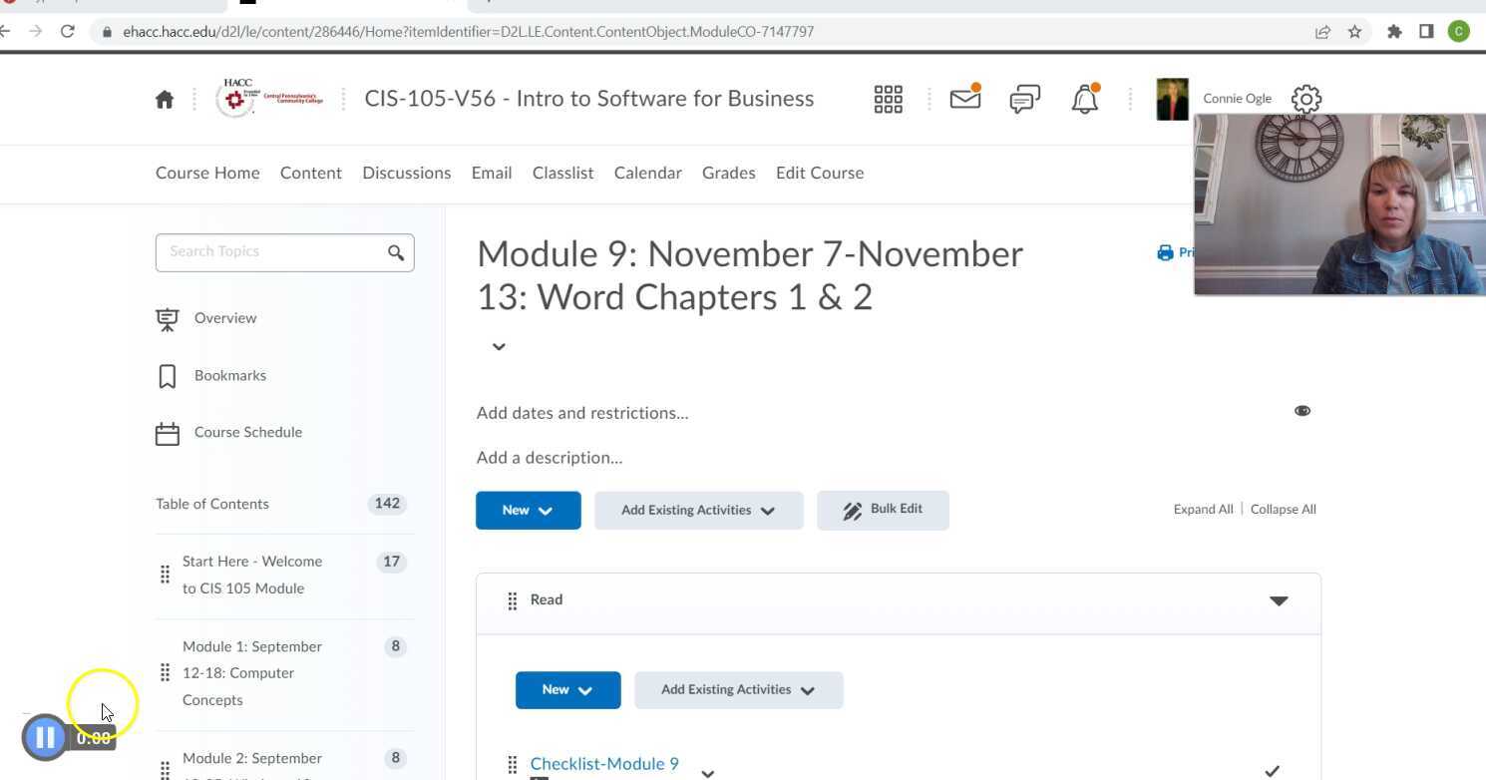Open the course selector grid icon
The height and width of the screenshot is (780, 1486).
click(x=888, y=99)
